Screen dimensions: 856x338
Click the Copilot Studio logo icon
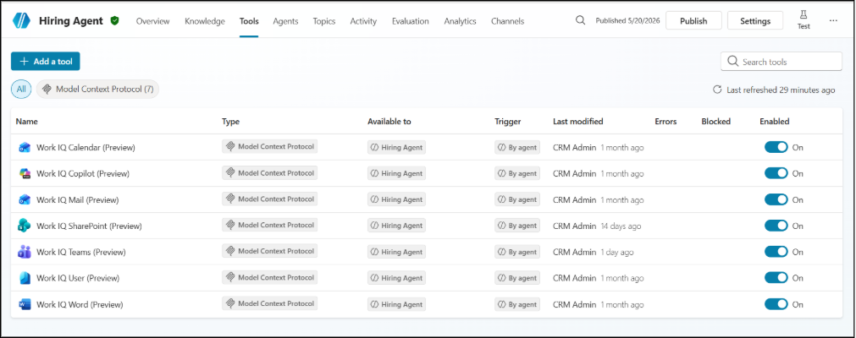pos(22,21)
